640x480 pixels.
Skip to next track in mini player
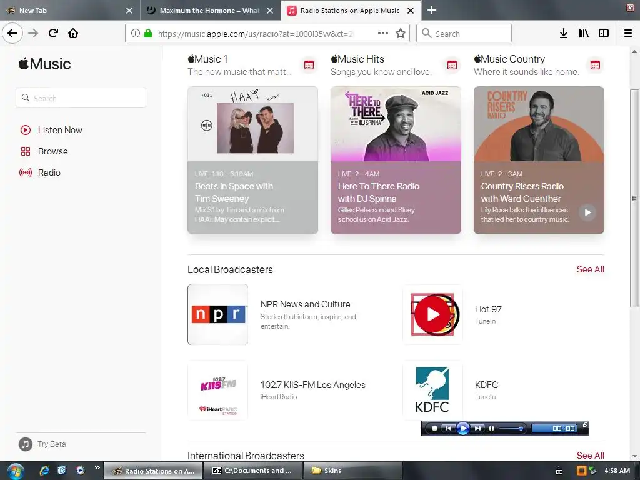point(477,429)
